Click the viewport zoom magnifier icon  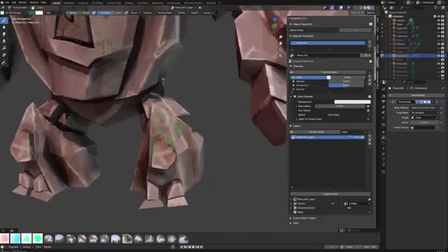click(x=281, y=37)
